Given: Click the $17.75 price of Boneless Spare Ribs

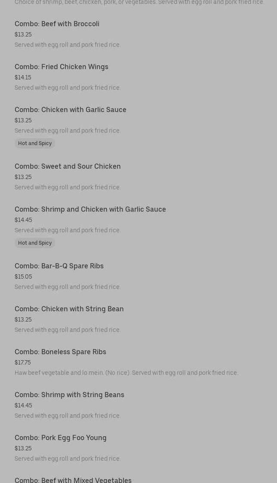Looking at the screenshot, I should point(22,362).
